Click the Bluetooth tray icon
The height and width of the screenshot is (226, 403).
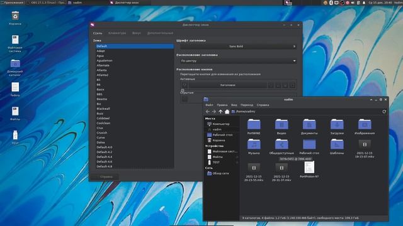click(331, 3)
